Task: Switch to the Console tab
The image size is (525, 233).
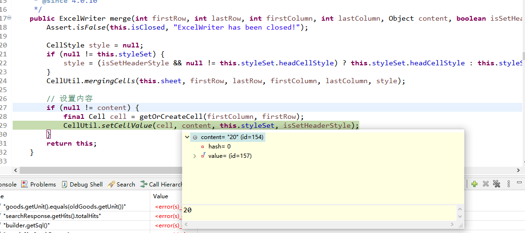Action: click(x=8, y=184)
